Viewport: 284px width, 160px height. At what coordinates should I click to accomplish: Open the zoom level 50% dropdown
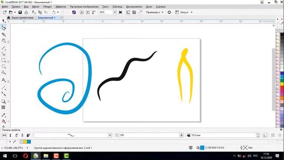115,12
